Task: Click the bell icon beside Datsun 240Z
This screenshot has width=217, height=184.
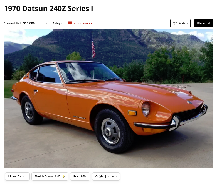Action: point(63,177)
